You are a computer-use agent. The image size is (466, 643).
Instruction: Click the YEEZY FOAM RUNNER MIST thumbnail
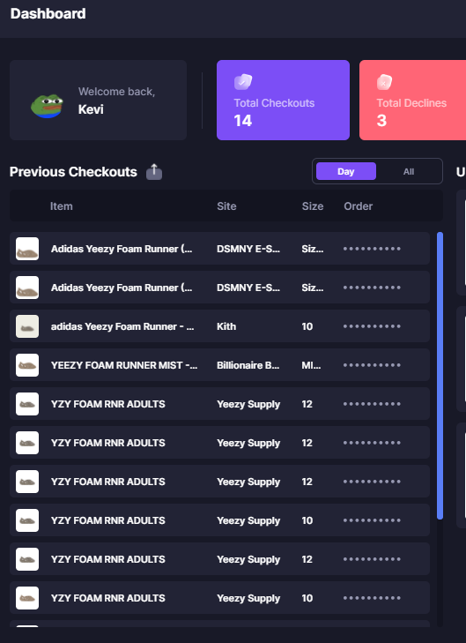[27, 365]
